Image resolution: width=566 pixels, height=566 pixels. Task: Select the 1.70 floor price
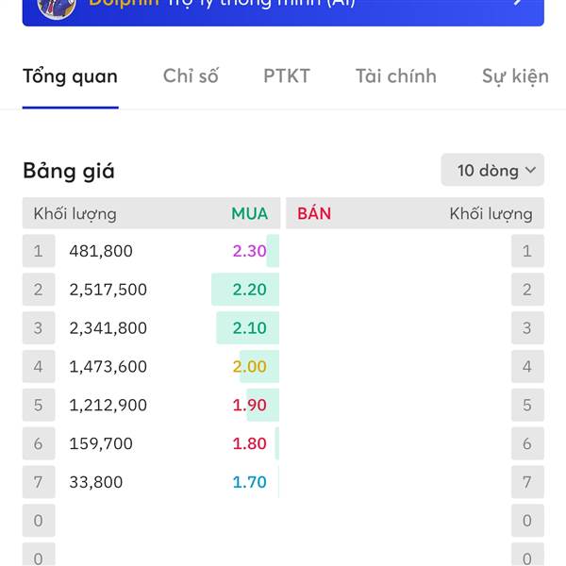[x=249, y=482]
